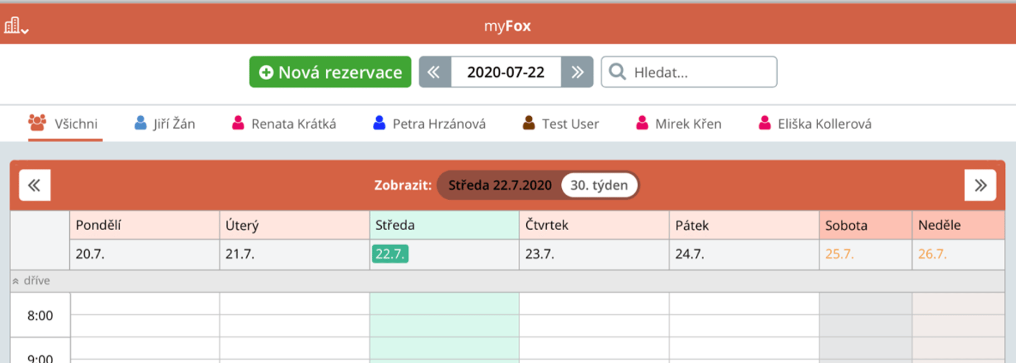Click the Nová rezervace button
1016x363 pixels.
pyautogui.click(x=330, y=72)
